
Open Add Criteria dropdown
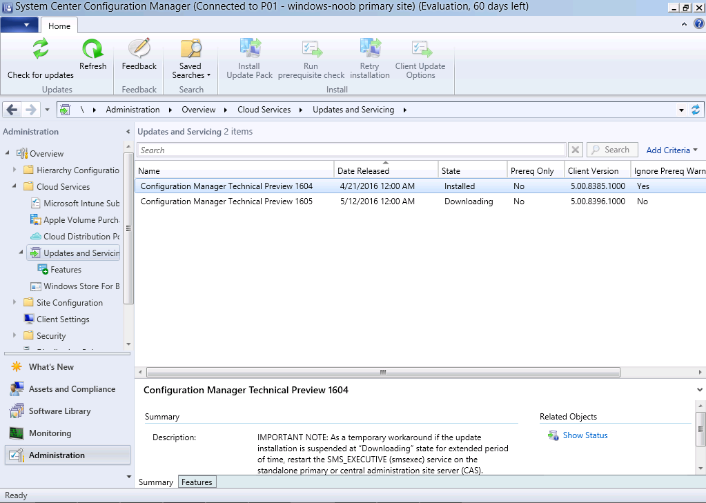pos(671,150)
